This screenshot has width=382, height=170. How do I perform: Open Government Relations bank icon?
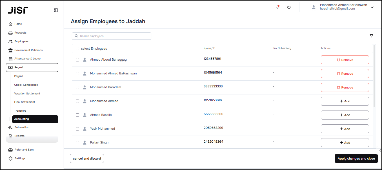point(11,50)
